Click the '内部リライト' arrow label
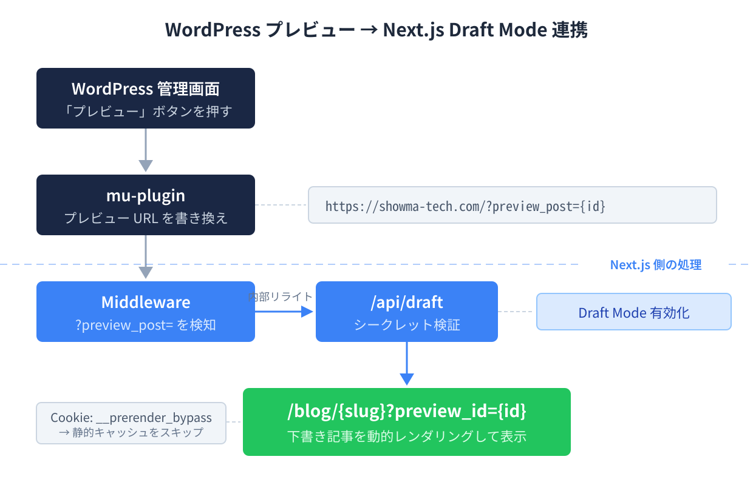 click(281, 296)
